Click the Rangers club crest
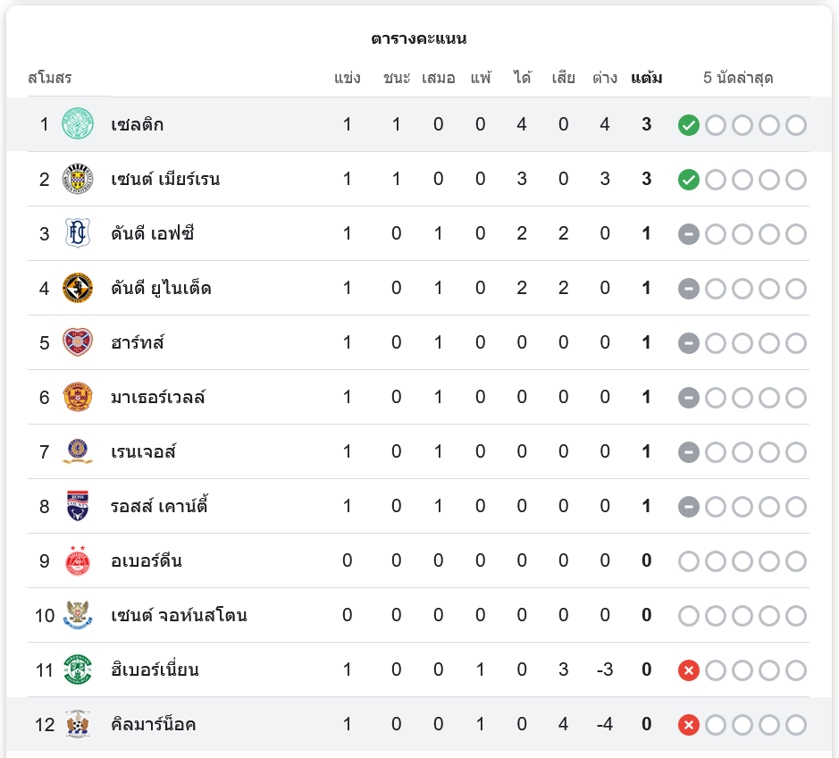Image resolution: width=839 pixels, height=758 pixels. point(78,451)
